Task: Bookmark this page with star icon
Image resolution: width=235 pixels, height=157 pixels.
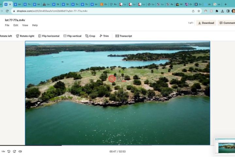Action: click(198, 11)
